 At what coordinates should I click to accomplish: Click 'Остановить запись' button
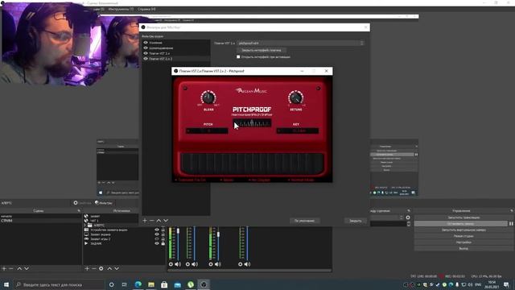click(460, 224)
